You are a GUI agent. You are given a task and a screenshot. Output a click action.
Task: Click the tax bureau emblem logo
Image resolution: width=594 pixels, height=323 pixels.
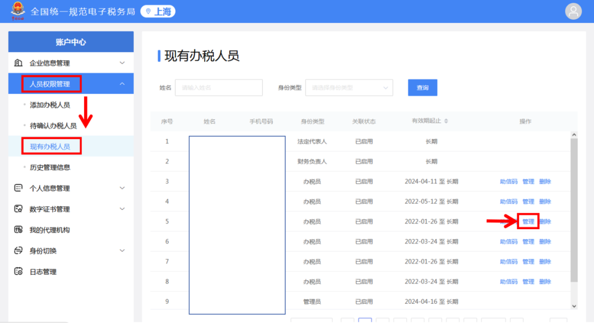(18, 11)
